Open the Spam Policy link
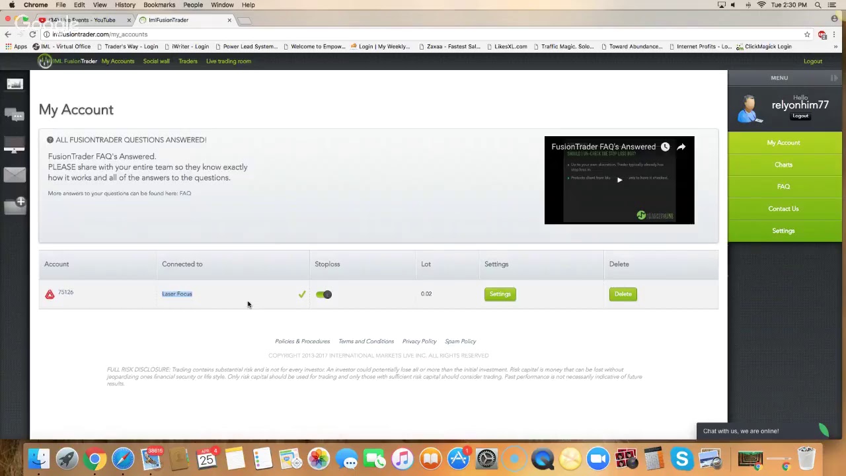Screen dimensions: 846x476 (x=460, y=342)
